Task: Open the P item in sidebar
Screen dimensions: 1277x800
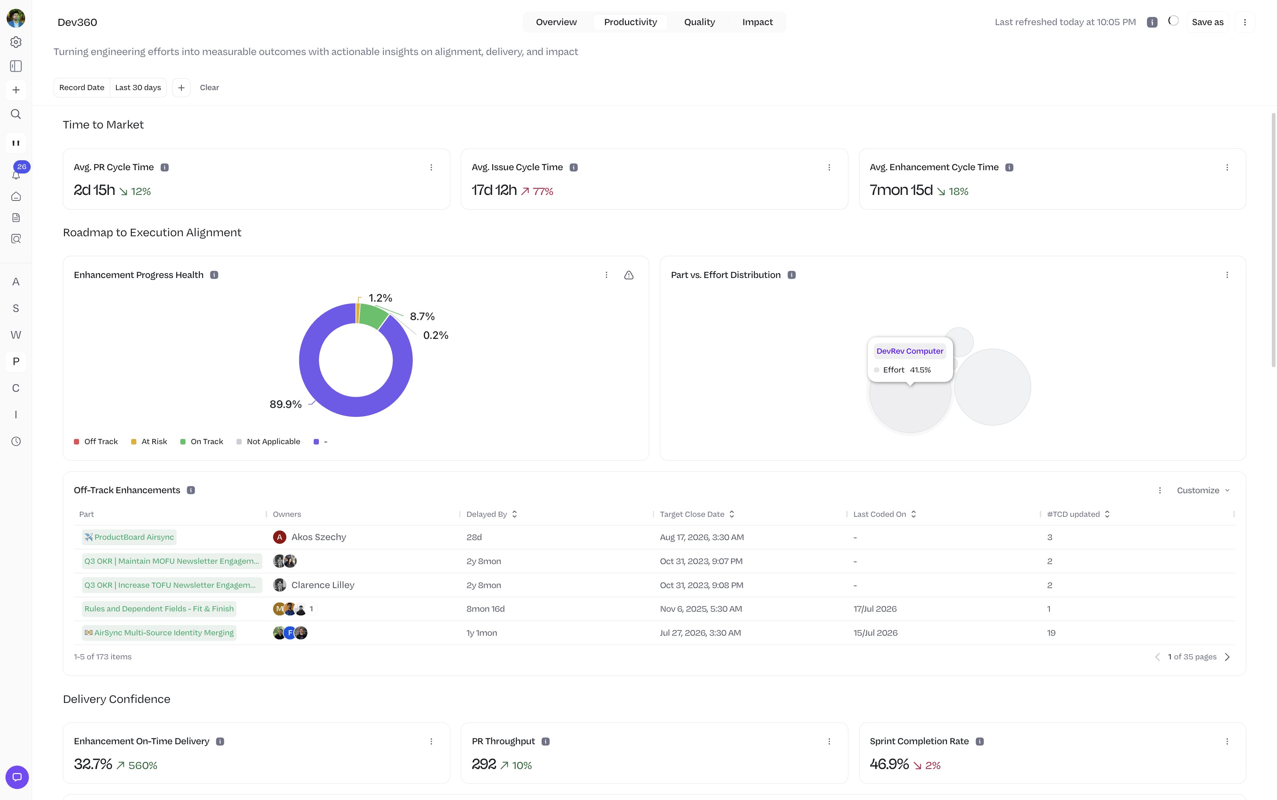Action: pyautogui.click(x=16, y=362)
